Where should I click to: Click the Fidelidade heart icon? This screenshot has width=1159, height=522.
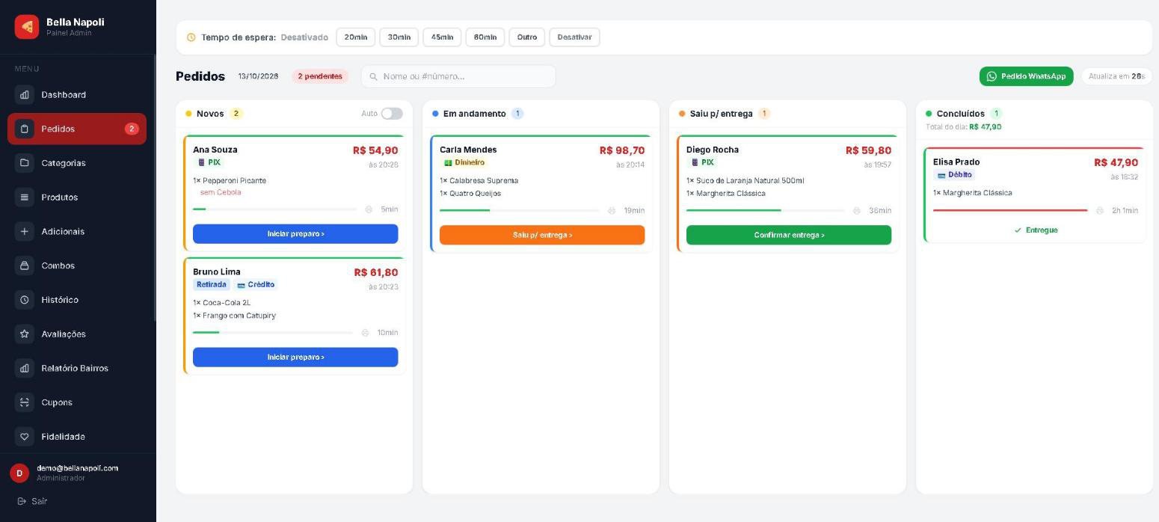[24, 436]
